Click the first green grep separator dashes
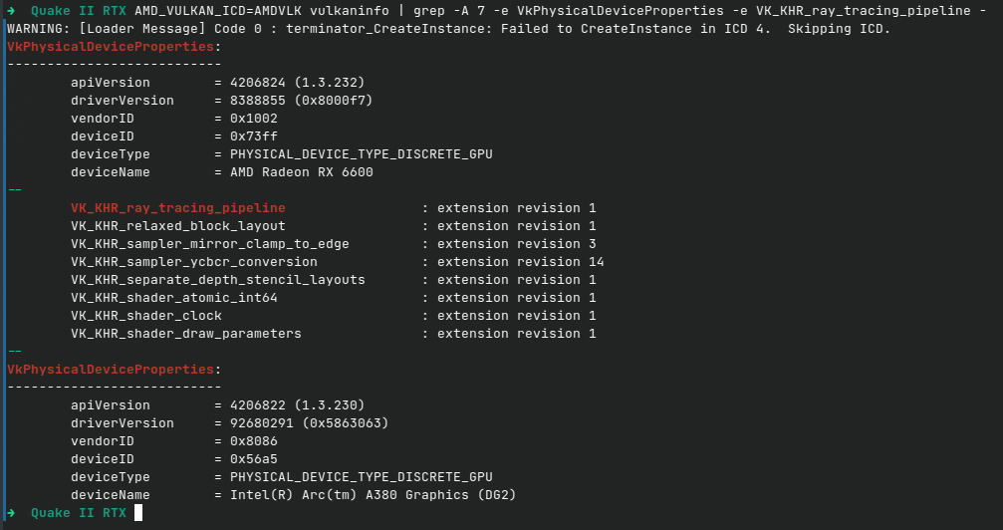This screenshot has height=530, width=1003. tap(14, 190)
